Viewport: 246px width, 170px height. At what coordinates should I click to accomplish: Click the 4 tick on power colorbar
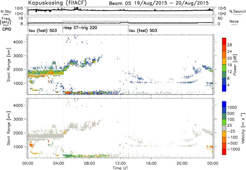pyautogui.click(x=228, y=85)
